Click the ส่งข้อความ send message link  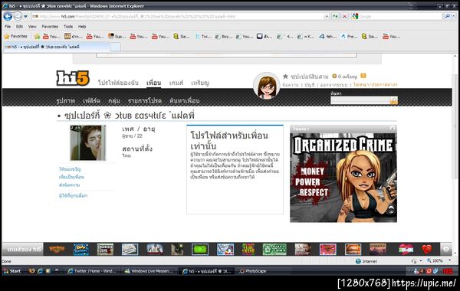69,185
